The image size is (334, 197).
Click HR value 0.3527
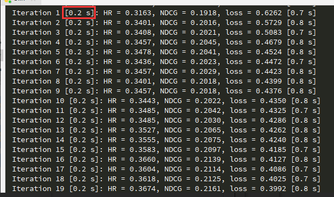143,130
